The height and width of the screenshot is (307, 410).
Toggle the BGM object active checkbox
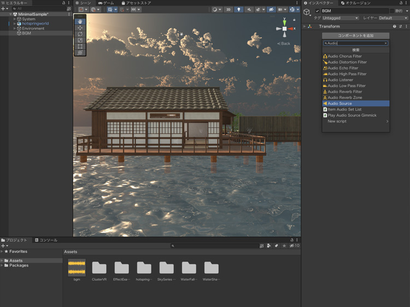pyautogui.click(x=317, y=11)
